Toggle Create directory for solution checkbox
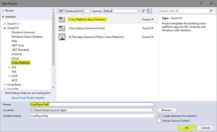217x132 pixels. [x=159, y=116]
